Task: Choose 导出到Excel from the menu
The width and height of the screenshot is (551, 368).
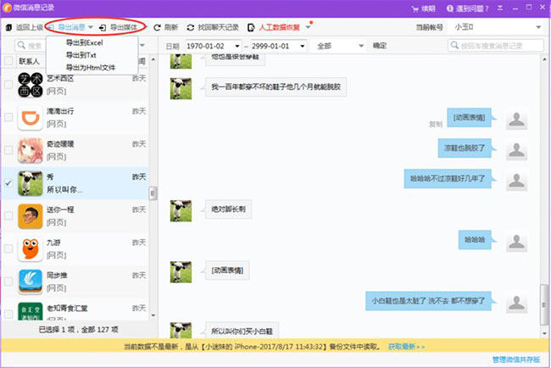Action: (x=84, y=42)
